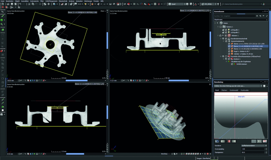The width and height of the screenshot is (271, 160).
Task: Click the Save icon in the top toolbar
Action: click(x=12, y=4)
